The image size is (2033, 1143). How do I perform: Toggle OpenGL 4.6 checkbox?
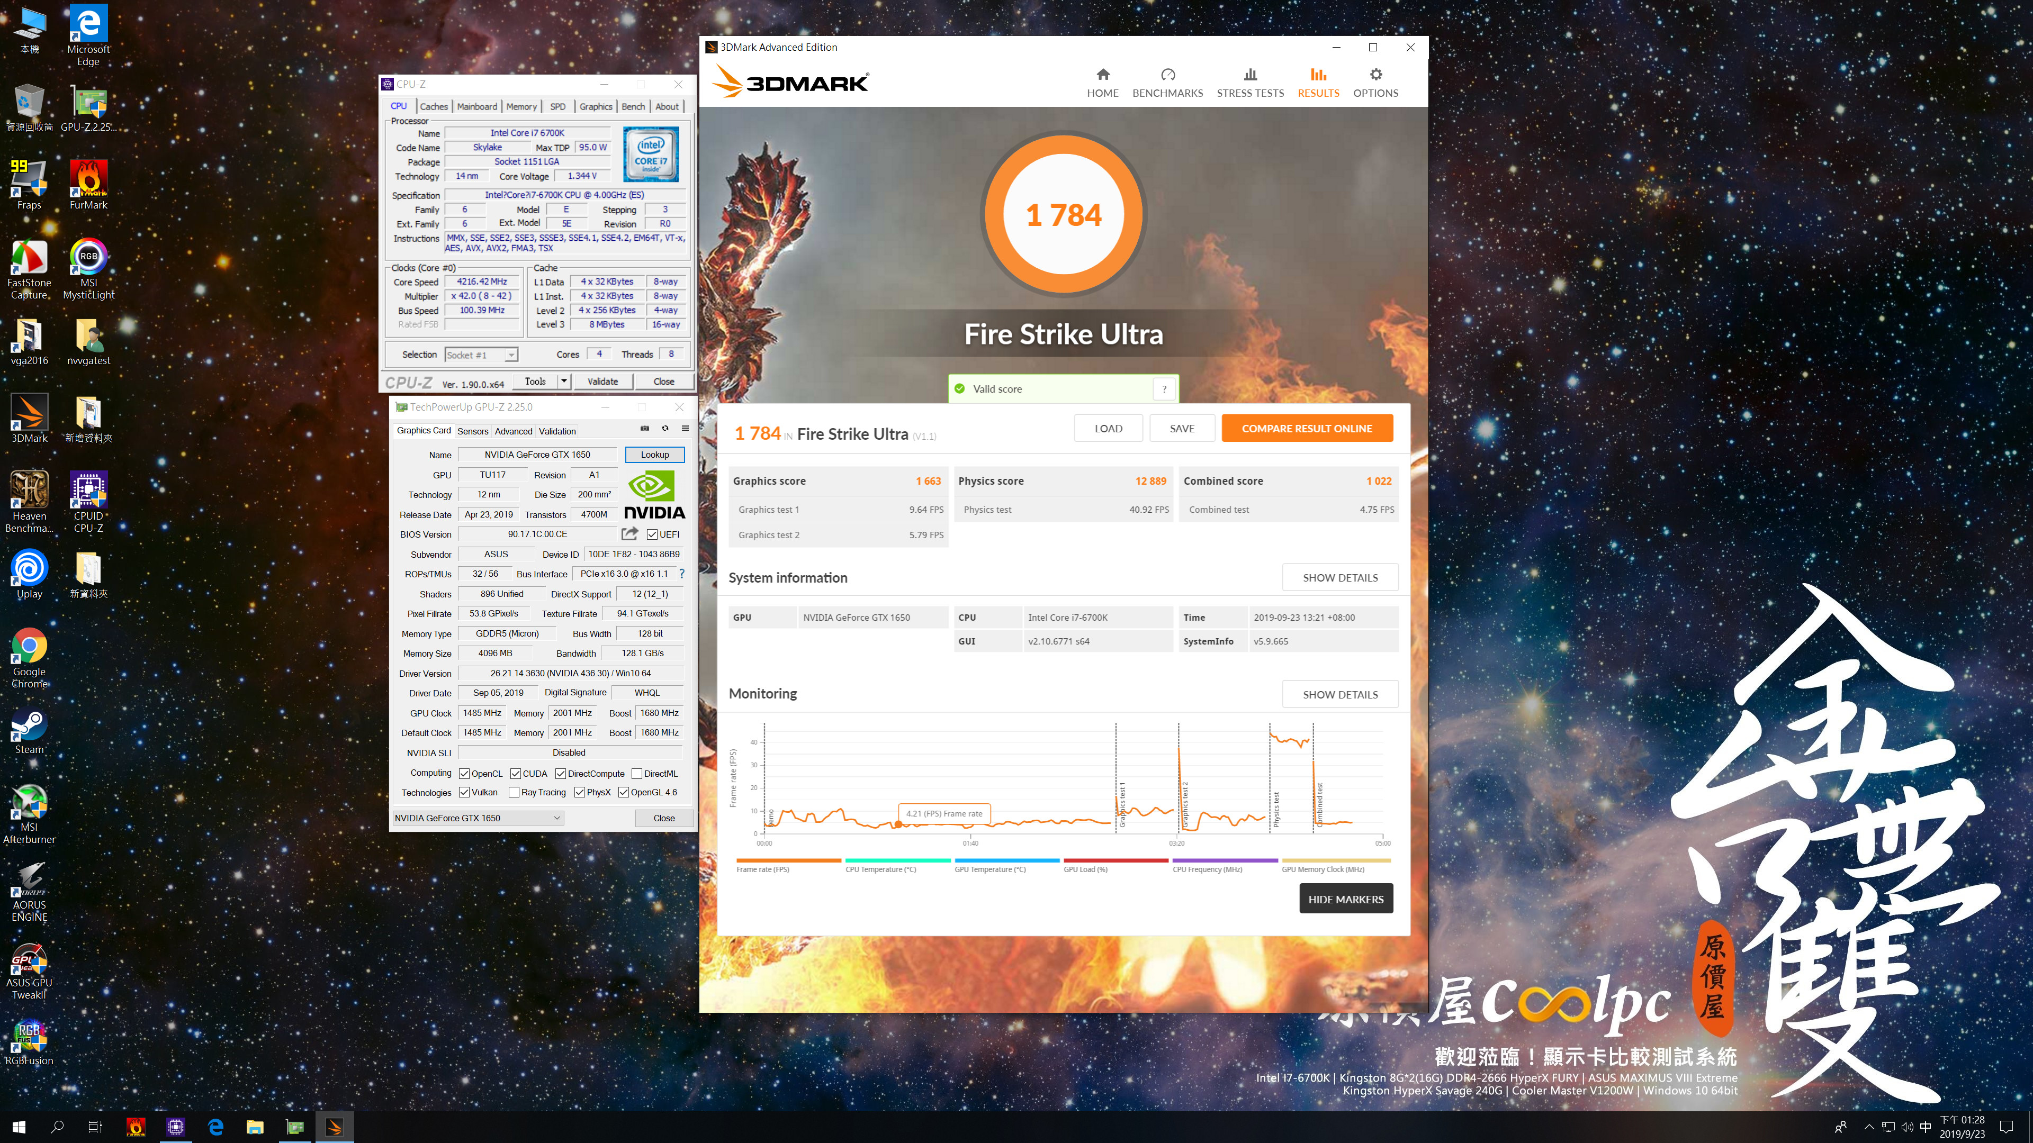point(624,793)
